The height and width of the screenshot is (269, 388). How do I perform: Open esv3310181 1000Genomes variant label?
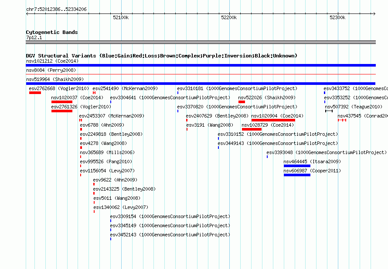coord(237,88)
